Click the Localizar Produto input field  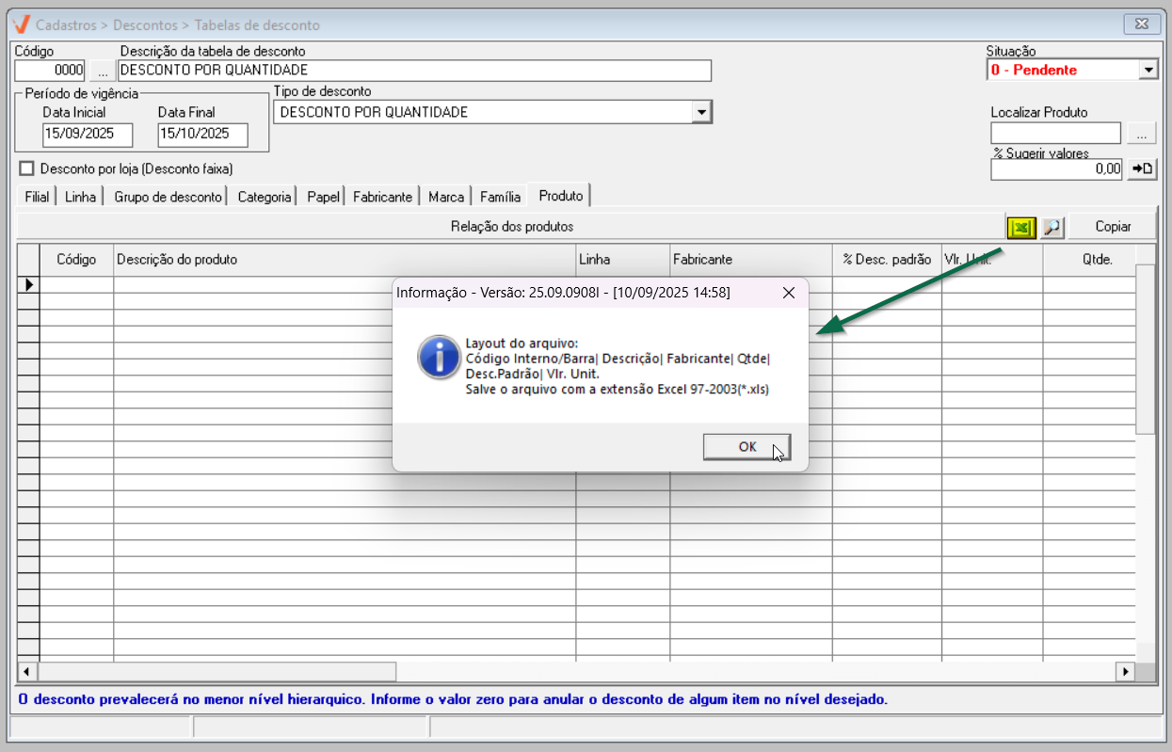(1056, 134)
